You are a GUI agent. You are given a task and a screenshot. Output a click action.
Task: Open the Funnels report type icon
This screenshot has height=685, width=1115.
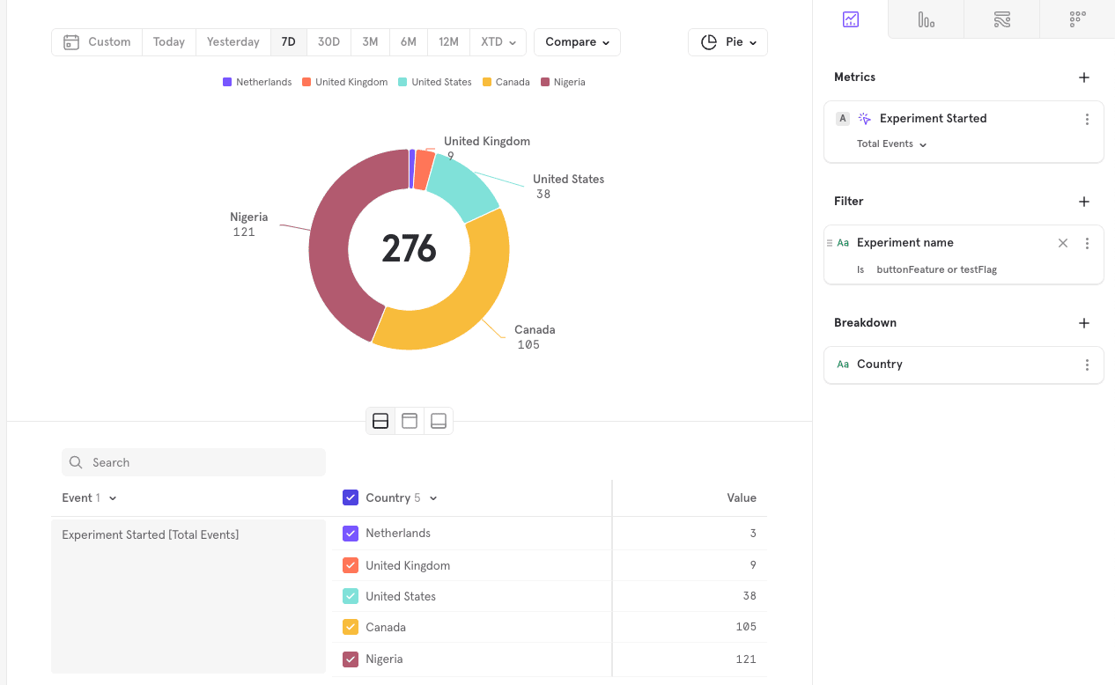pyautogui.click(x=926, y=19)
